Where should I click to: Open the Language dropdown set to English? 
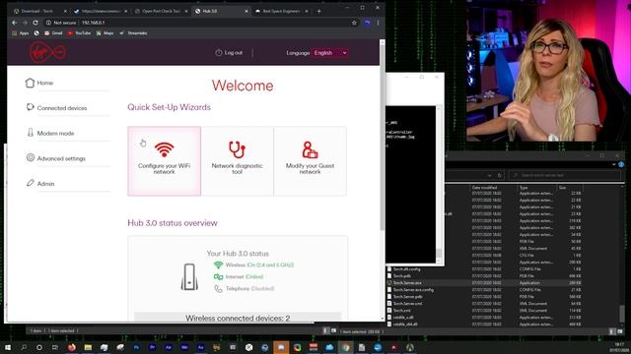click(330, 52)
